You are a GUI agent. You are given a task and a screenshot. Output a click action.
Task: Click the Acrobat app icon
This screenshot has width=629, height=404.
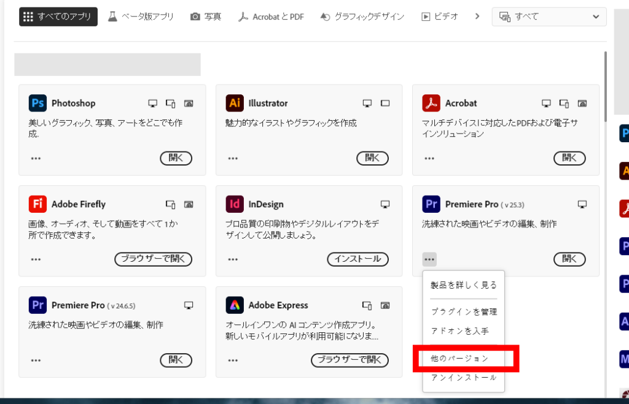[431, 104]
